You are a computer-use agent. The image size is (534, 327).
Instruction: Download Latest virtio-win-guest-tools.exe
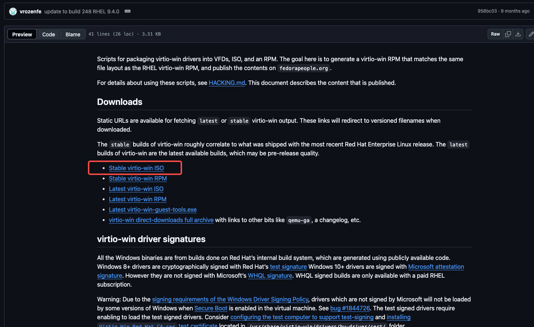click(x=152, y=209)
